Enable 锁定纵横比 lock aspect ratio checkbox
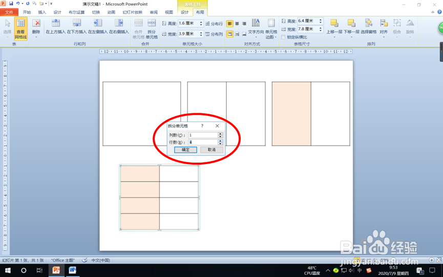Image resolution: width=443 pixels, height=277 pixels. pyautogui.click(x=283, y=37)
